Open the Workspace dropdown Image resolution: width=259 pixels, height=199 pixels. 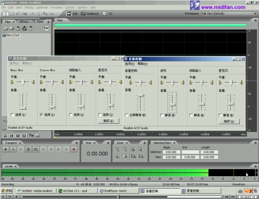point(255,14)
